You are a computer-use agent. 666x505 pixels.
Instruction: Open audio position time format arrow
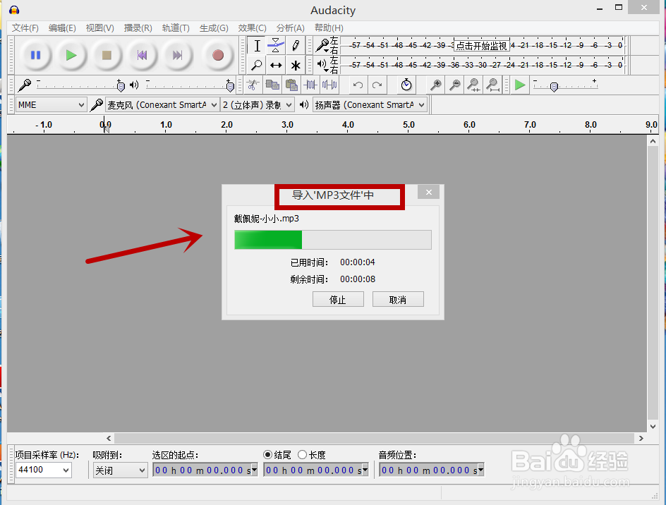coord(481,470)
